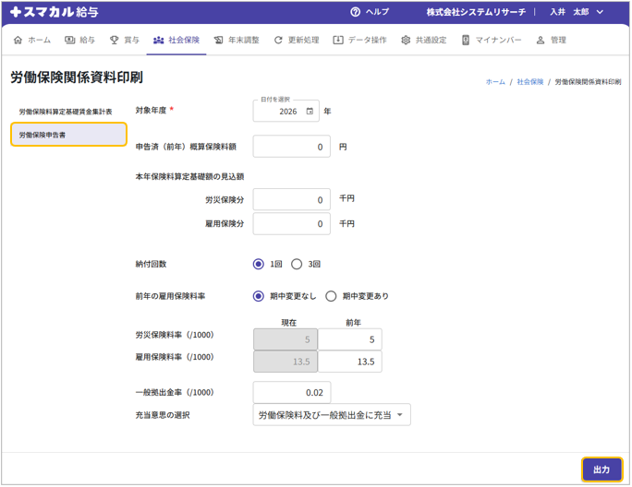The image size is (632, 487).
Task: Click the Data Operations download icon
Action: 338,41
